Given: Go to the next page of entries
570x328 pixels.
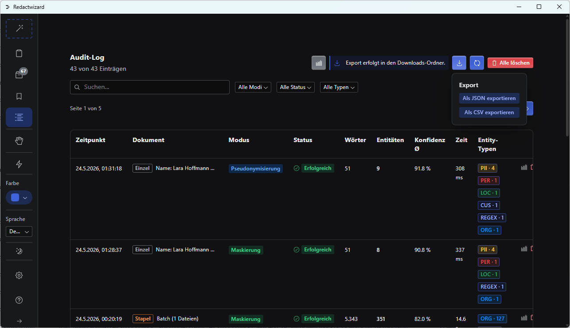Looking at the screenshot, I should point(529,108).
